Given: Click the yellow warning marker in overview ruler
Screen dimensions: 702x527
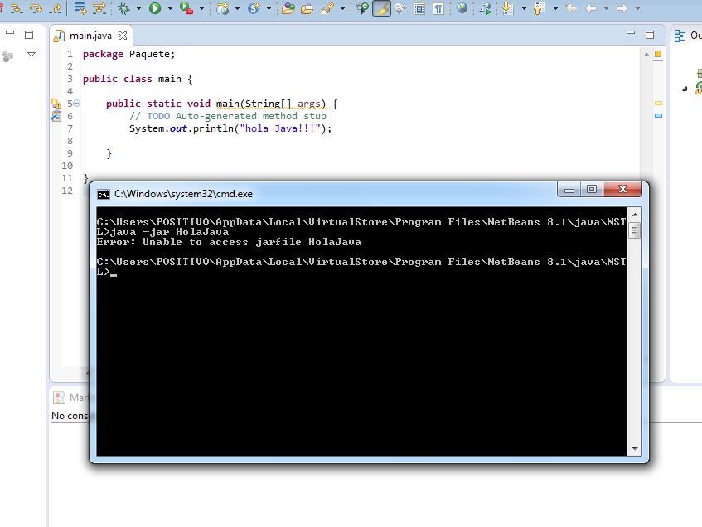Looking at the screenshot, I should click(658, 103).
